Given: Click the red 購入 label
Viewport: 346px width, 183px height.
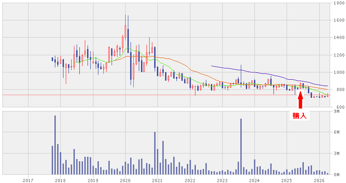Looking at the screenshot, I should 300,116.
